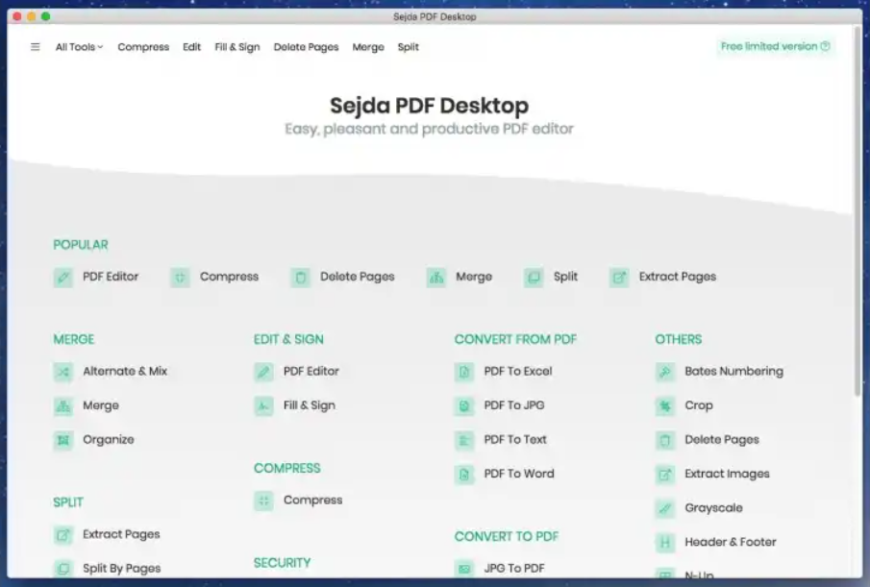Click the Grayscale icon under Others
The height and width of the screenshot is (587, 870).
(x=665, y=508)
